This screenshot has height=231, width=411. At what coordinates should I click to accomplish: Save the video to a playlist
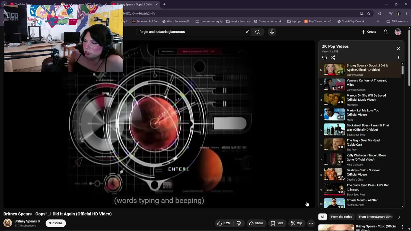point(277,223)
